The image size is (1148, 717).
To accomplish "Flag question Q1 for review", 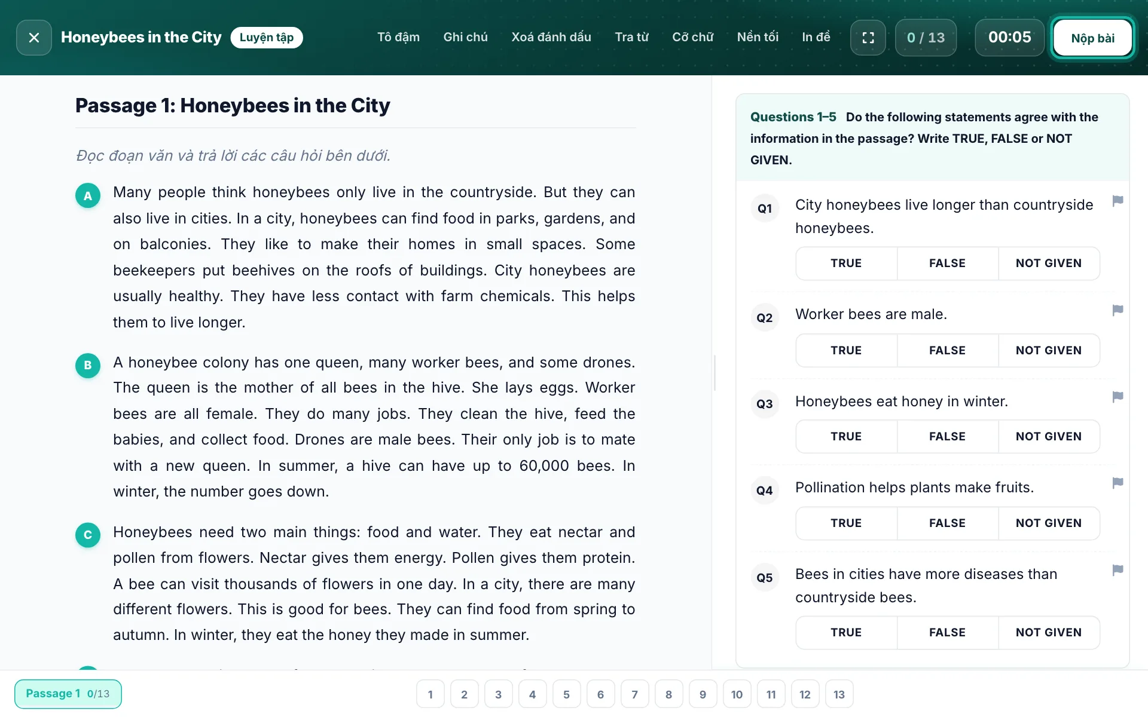I will (x=1118, y=201).
